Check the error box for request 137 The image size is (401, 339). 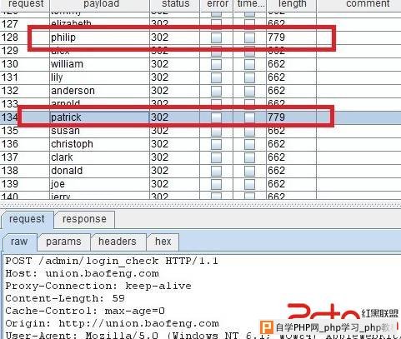click(x=216, y=157)
